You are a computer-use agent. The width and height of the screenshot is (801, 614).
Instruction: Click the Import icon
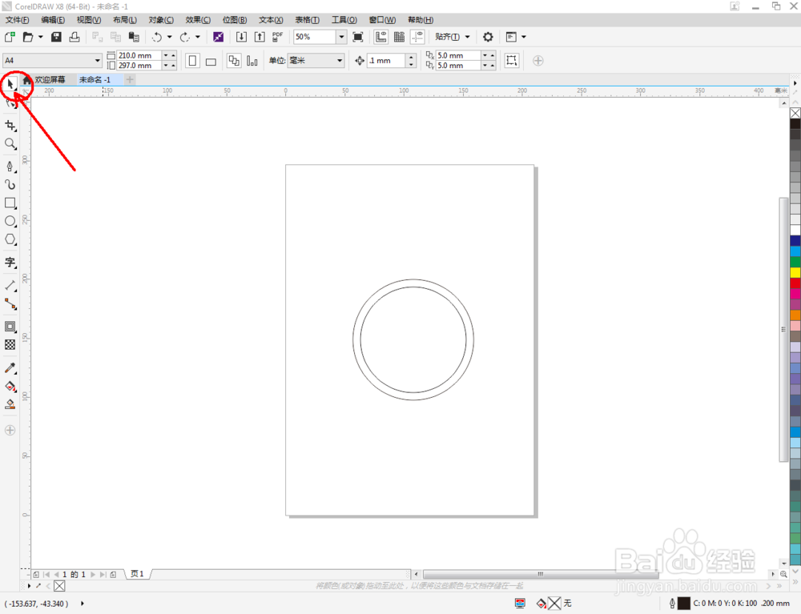pyautogui.click(x=241, y=37)
